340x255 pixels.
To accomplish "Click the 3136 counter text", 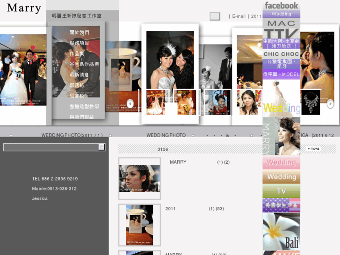I will click(163, 149).
